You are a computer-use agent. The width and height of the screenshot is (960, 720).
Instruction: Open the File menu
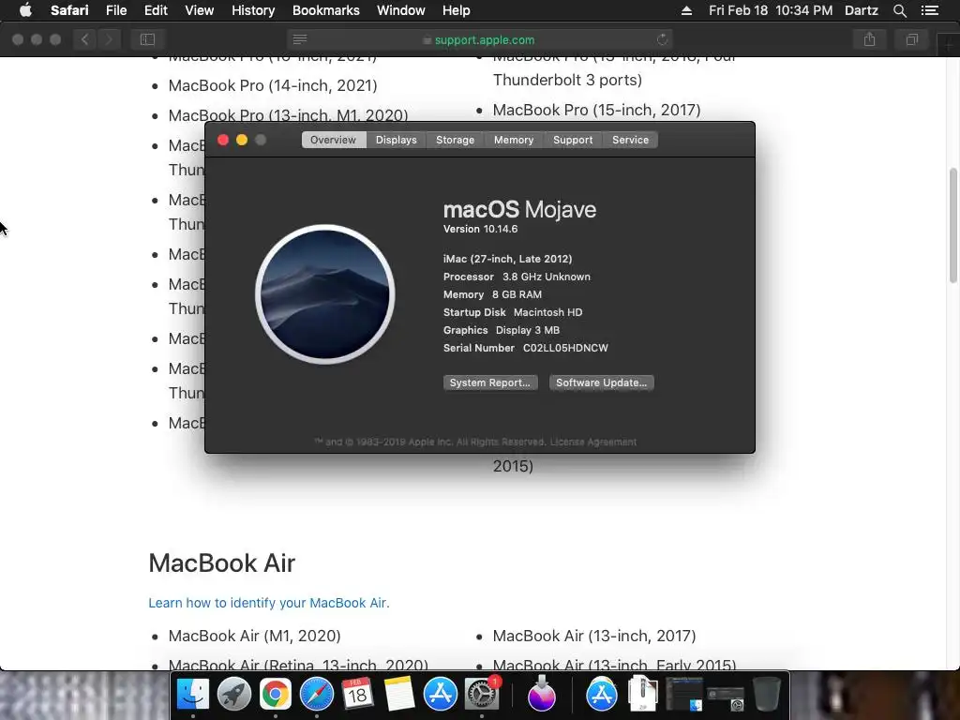pos(115,10)
